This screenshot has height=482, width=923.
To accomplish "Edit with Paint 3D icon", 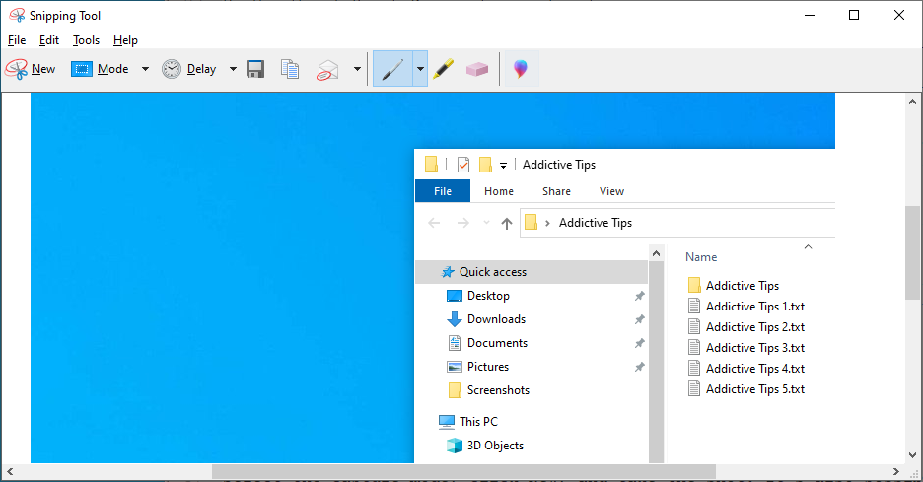I will coord(521,69).
